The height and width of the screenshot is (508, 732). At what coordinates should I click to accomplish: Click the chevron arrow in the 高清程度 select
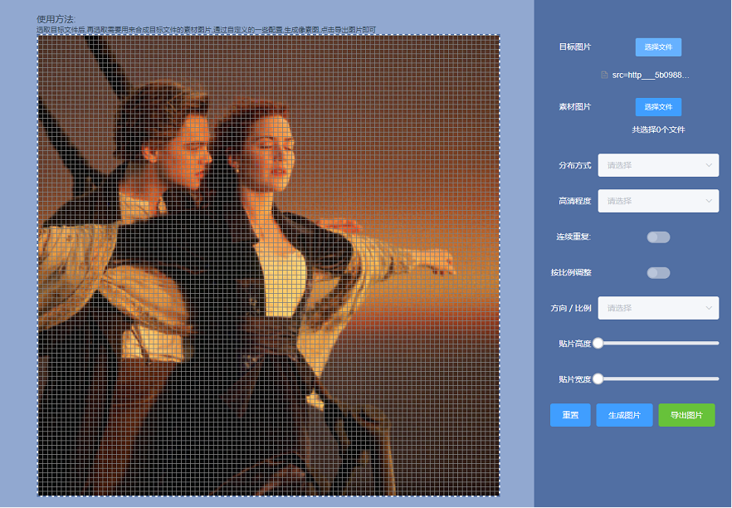tap(709, 201)
